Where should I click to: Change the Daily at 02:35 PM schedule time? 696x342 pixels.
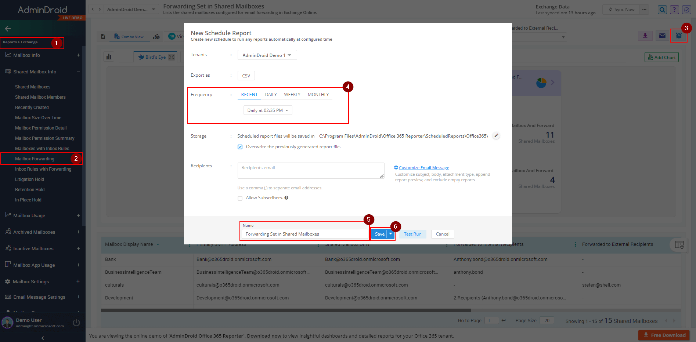(x=267, y=110)
